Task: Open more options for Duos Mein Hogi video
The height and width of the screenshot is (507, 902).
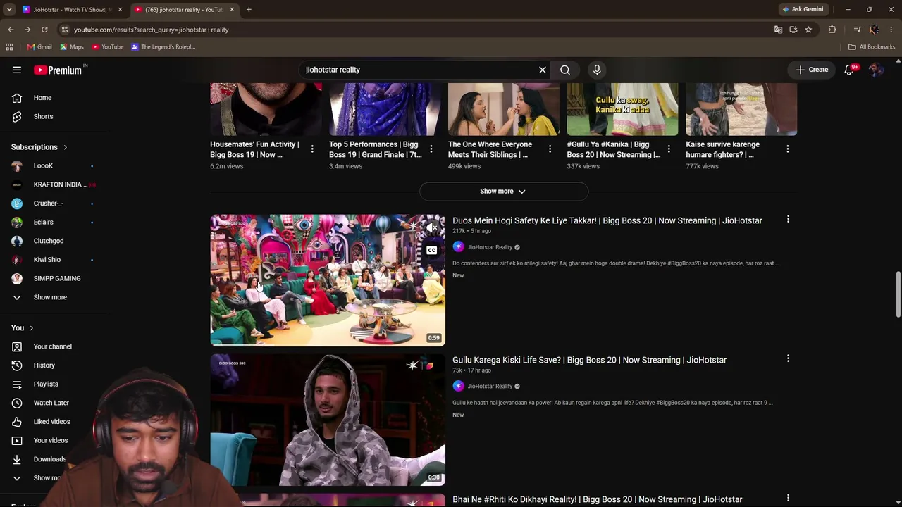Action: 788,220
